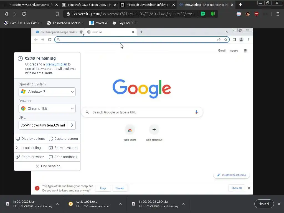Click Show keyboard
Viewport: 284px width, 213px height.
pos(64,148)
